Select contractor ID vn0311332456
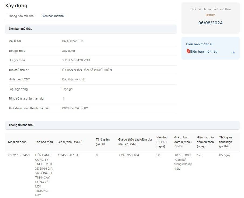 pyautogui.click(x=19, y=155)
